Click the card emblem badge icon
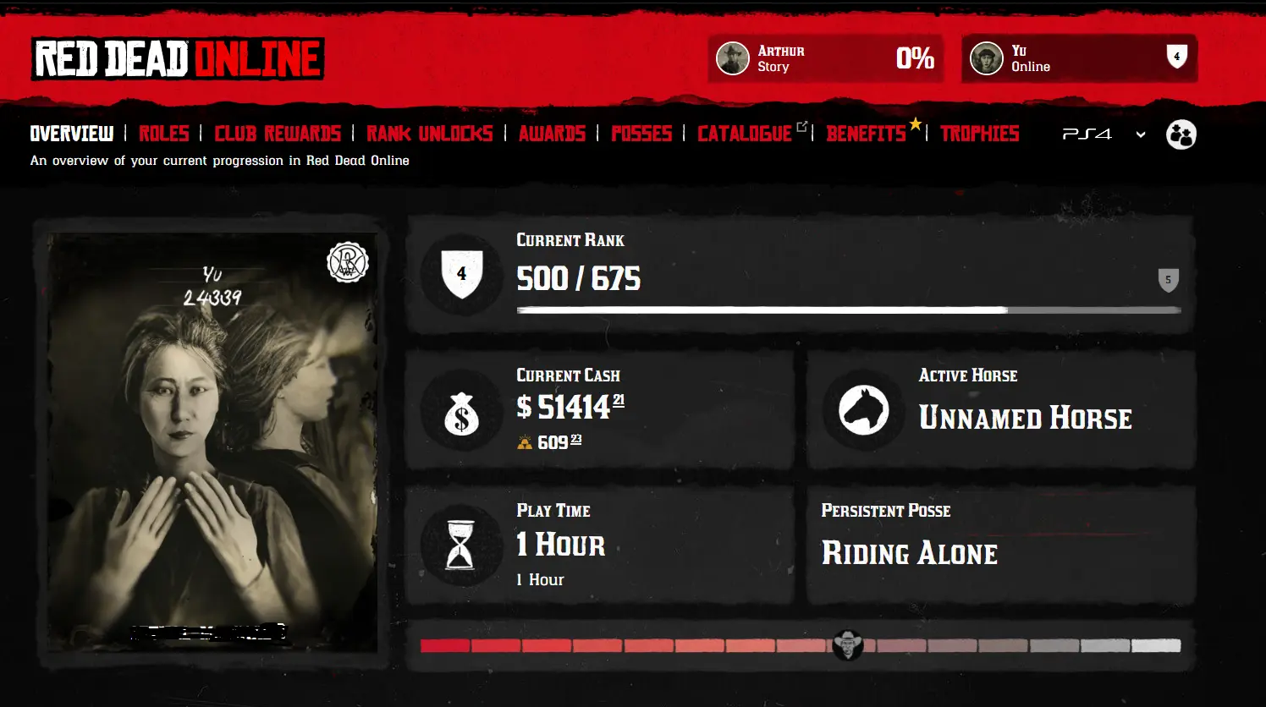 tap(347, 262)
